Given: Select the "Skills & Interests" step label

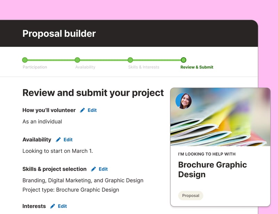Looking at the screenshot, I should pyautogui.click(x=144, y=67).
